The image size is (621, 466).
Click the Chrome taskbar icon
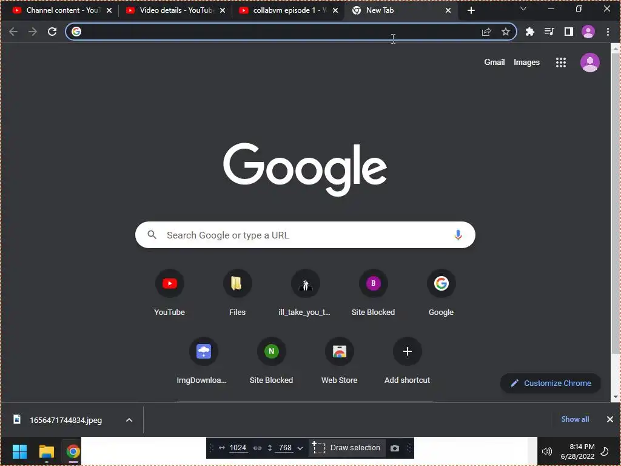point(73,451)
